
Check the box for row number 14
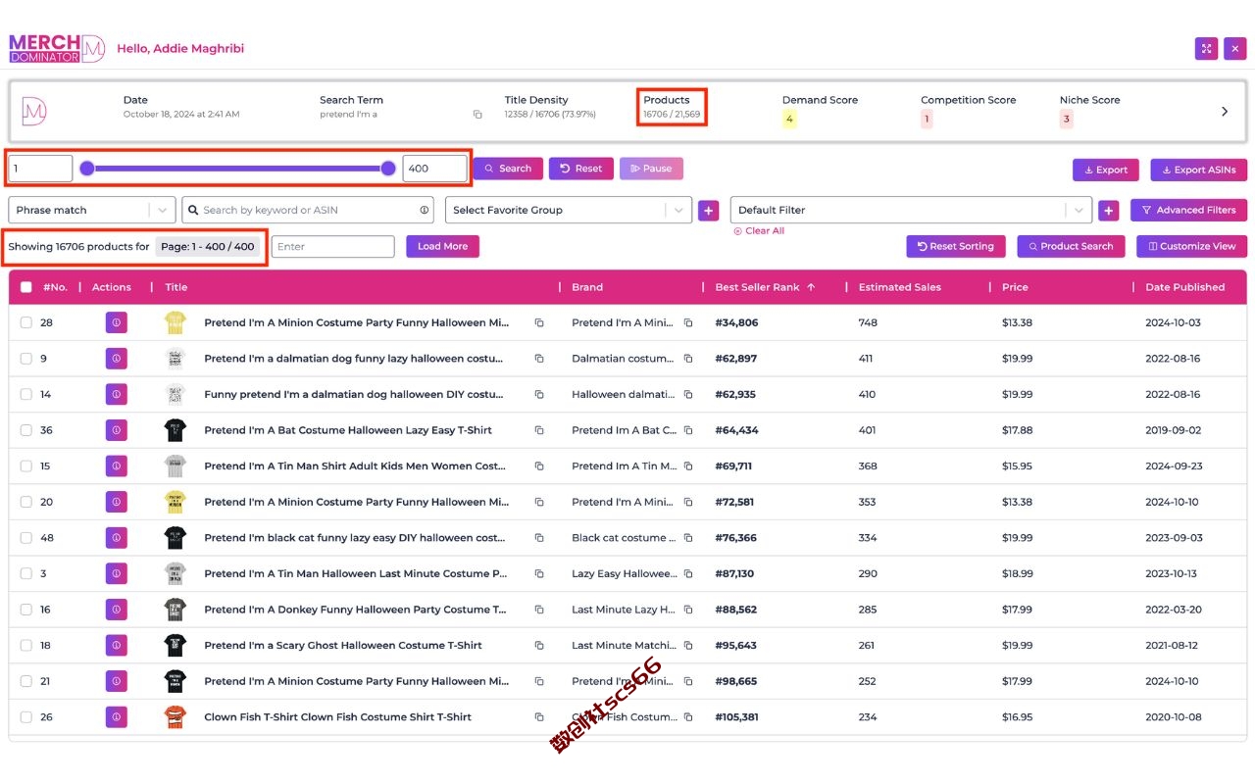pyautogui.click(x=26, y=395)
